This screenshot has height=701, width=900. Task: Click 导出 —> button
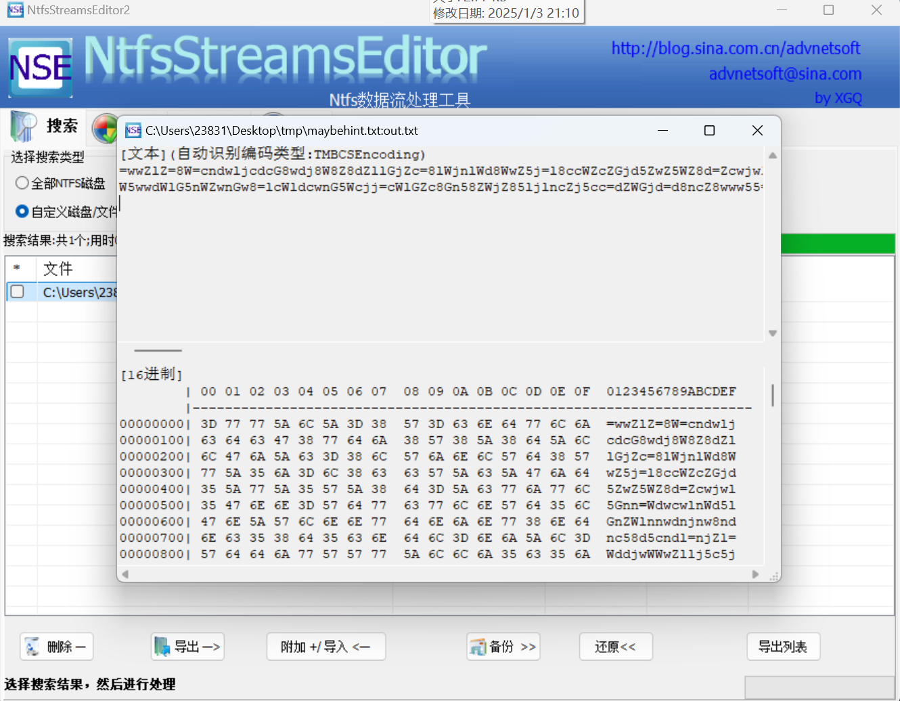point(187,647)
